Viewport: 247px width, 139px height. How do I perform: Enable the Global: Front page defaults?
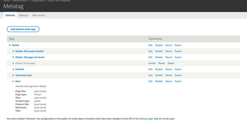(152, 63)
